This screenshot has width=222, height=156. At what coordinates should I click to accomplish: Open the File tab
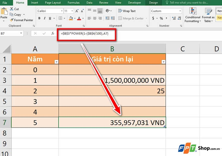[x=5, y=3]
